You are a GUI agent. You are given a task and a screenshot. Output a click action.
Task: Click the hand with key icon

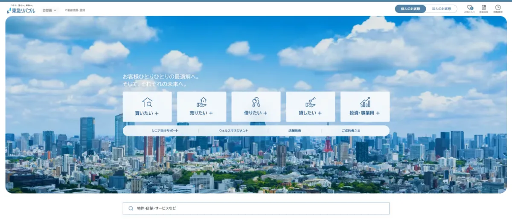(310, 102)
